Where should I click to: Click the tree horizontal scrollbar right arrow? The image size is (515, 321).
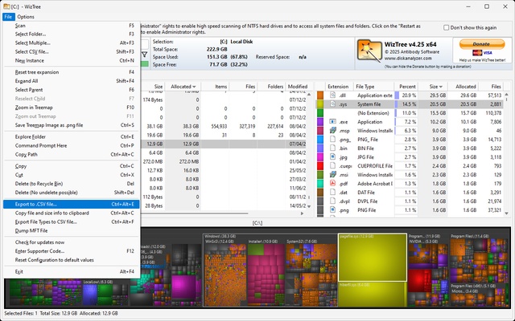tap(303, 213)
